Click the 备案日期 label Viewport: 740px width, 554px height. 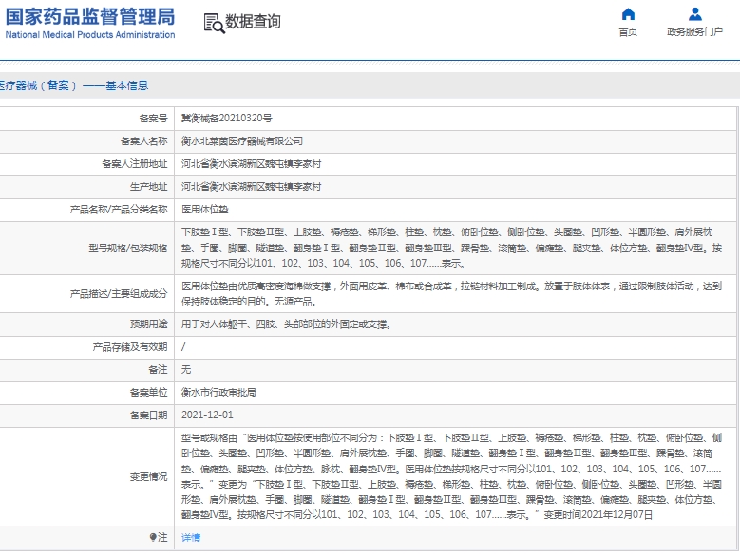tap(148, 415)
